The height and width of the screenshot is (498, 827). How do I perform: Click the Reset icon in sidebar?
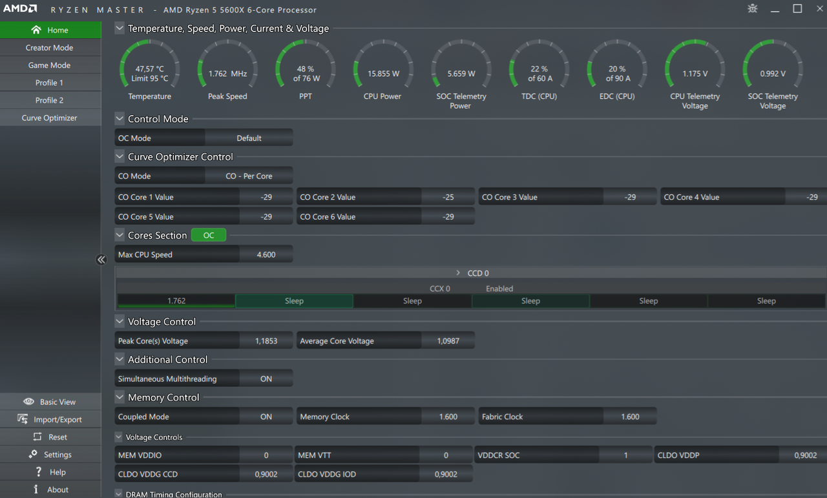37,437
